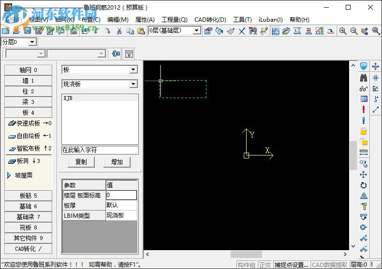Viewport: 382px width, 269px height.
Task: Open the 属性(A) menu
Action: click(145, 20)
